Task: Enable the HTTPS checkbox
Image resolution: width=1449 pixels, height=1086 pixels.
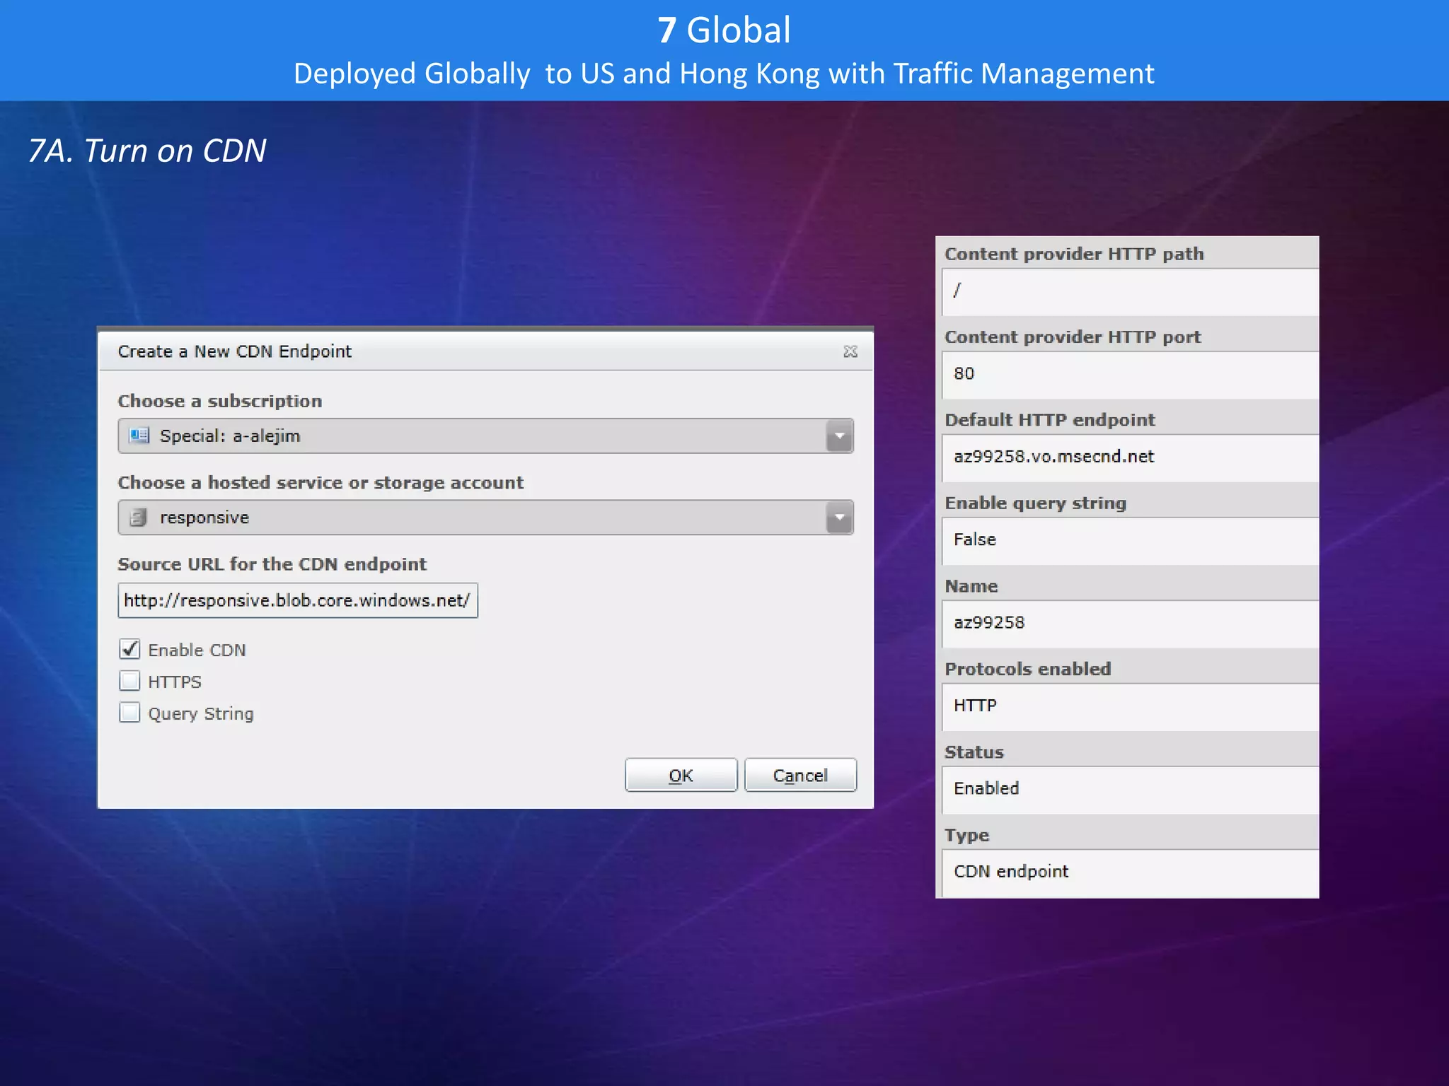Action: pos(130,681)
